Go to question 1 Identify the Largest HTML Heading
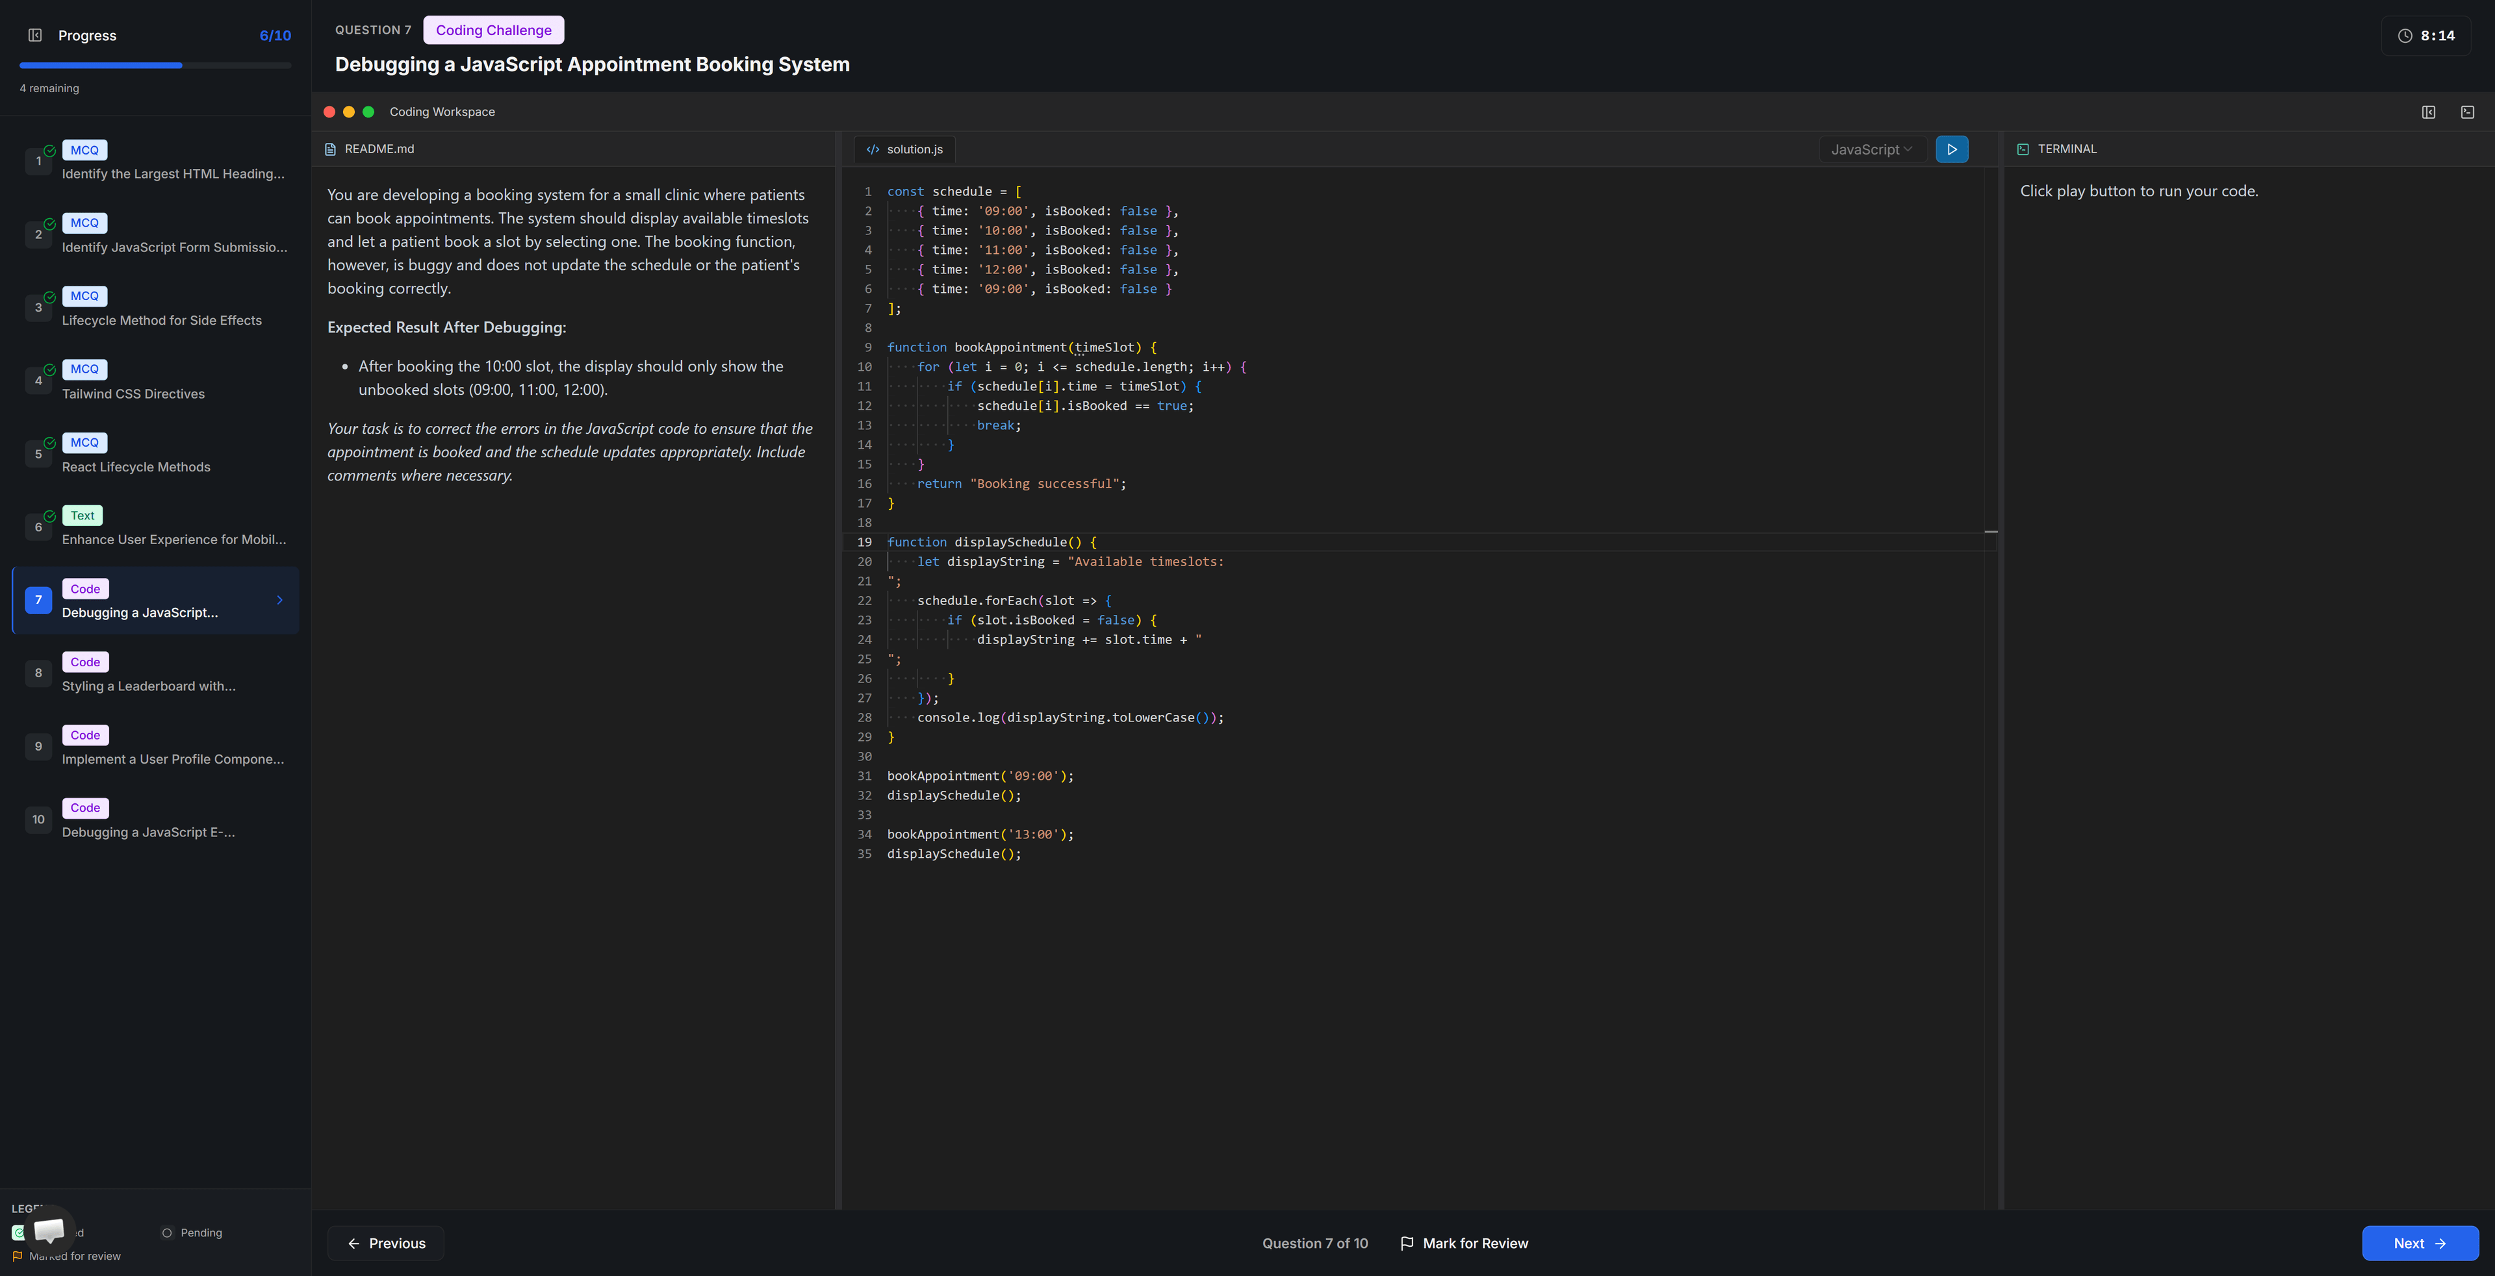Screen dimensions: 2495x1276 [x=156, y=160]
